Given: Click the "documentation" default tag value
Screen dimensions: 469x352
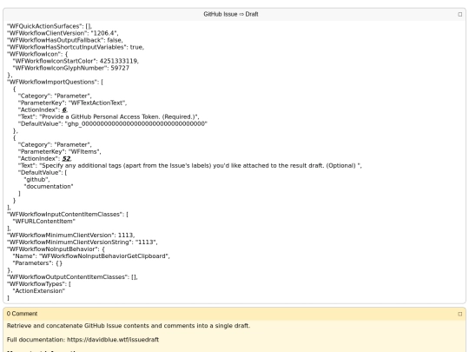Looking at the screenshot, I should pyautogui.click(x=49, y=187).
